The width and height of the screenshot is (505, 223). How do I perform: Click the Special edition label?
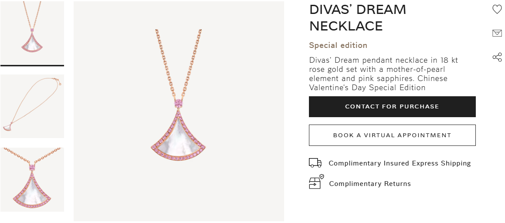pyautogui.click(x=338, y=45)
